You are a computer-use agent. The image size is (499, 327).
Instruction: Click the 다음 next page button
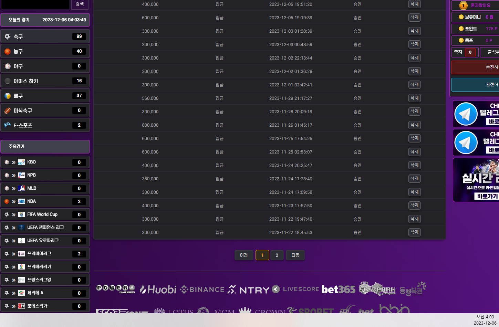(x=295, y=255)
